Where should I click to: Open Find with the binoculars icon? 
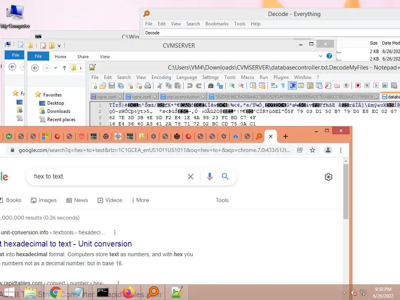211,86
